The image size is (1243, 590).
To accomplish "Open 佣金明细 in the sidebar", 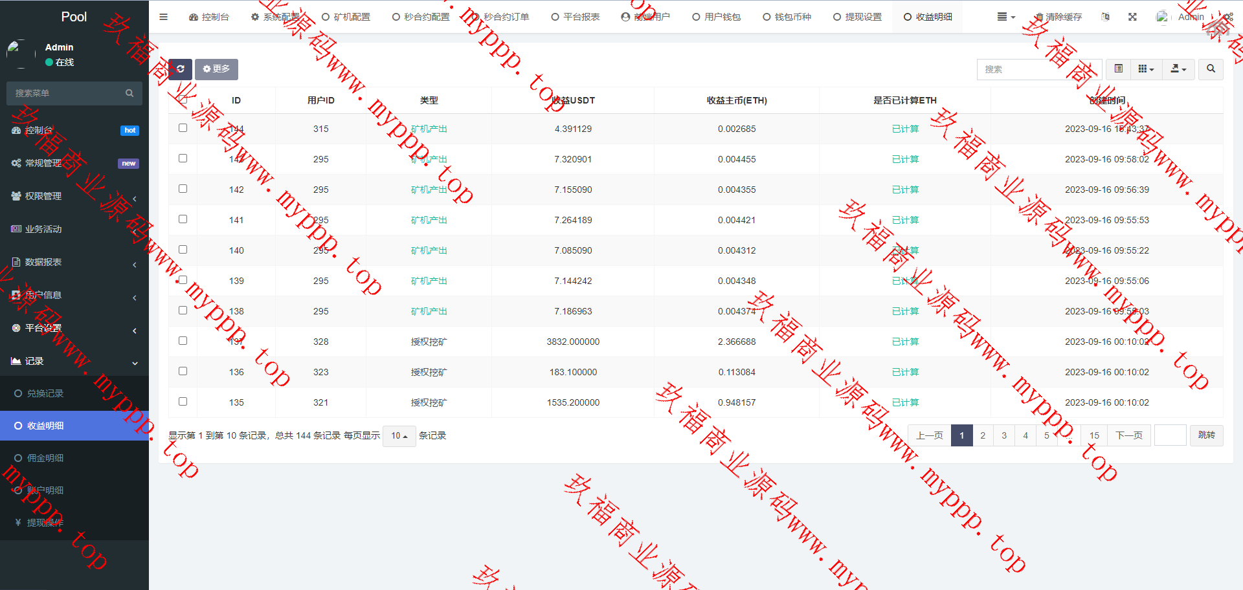I will [45, 458].
